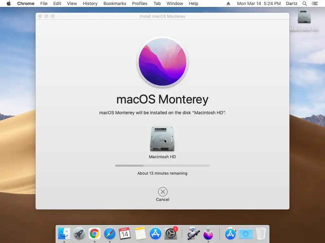Screen dimensions: 325x243
Task: Open the Help menu
Action: pos(193,3)
